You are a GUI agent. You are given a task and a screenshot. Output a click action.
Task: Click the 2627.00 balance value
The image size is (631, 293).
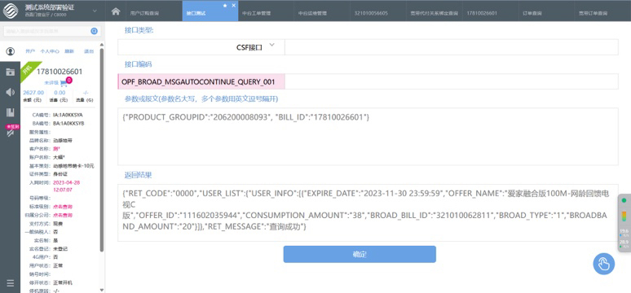click(x=33, y=93)
